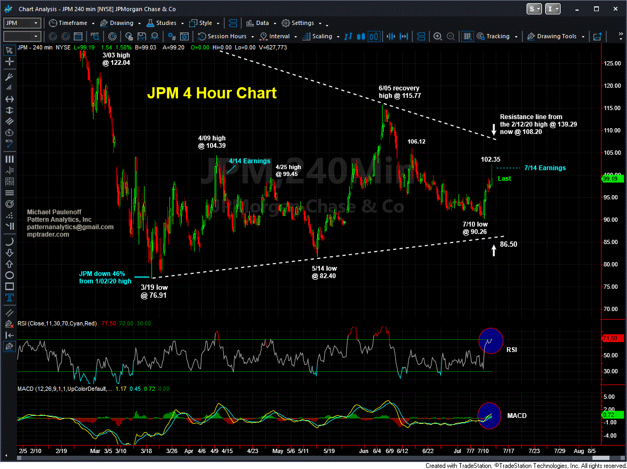Switch to solid candlestick chart style
Image resolution: width=627 pixels, height=469 pixels.
click(x=361, y=36)
